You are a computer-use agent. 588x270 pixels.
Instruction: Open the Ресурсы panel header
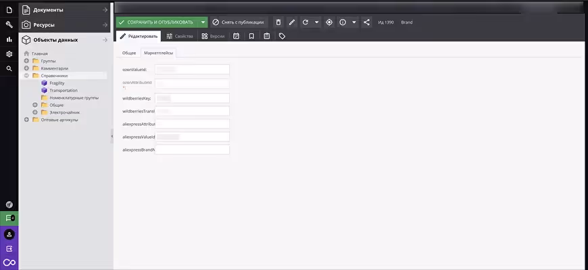[x=64, y=25]
